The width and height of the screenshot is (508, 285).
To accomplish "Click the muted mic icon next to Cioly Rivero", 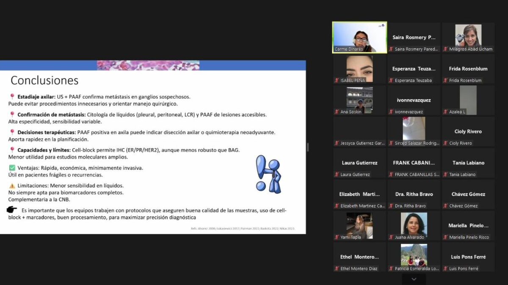I will (445, 143).
